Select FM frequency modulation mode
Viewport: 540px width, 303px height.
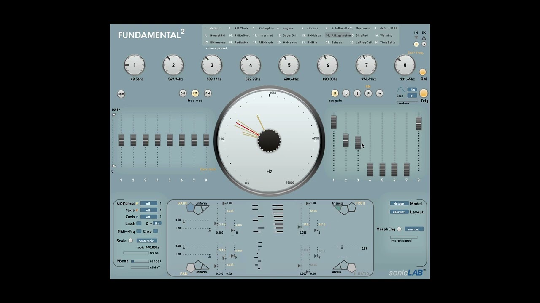[195, 93]
